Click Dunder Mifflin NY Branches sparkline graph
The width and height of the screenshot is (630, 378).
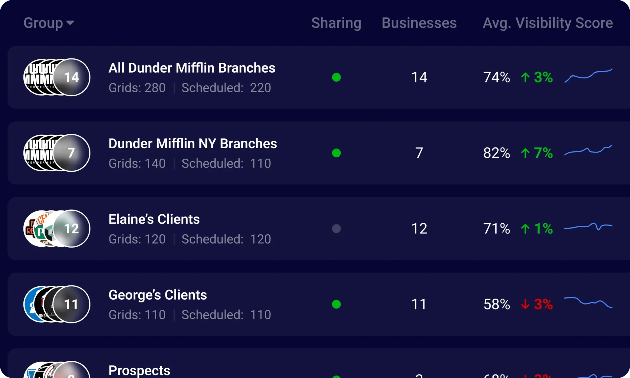click(x=588, y=150)
